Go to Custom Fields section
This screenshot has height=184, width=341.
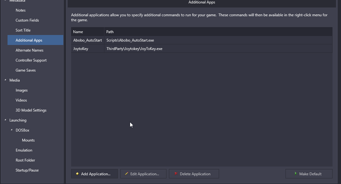point(27,20)
